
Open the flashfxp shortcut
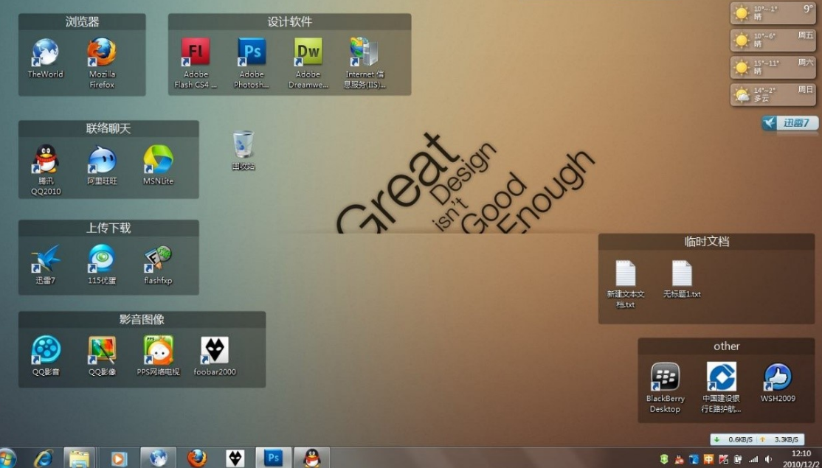pos(158,259)
